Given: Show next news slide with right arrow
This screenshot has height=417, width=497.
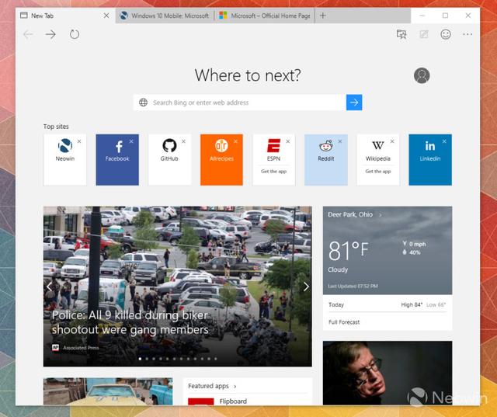Looking at the screenshot, I should pos(306,287).
